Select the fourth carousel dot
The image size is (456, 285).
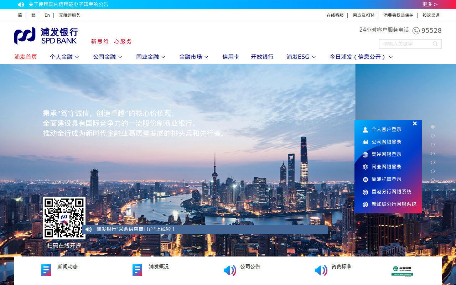433,154
